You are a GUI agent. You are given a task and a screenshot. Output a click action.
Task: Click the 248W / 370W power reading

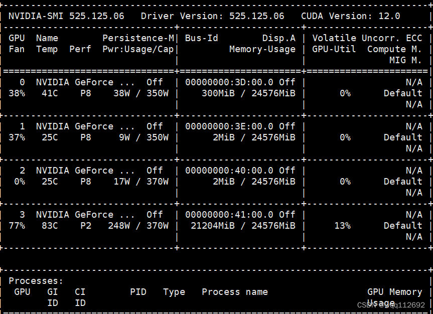tap(138, 226)
